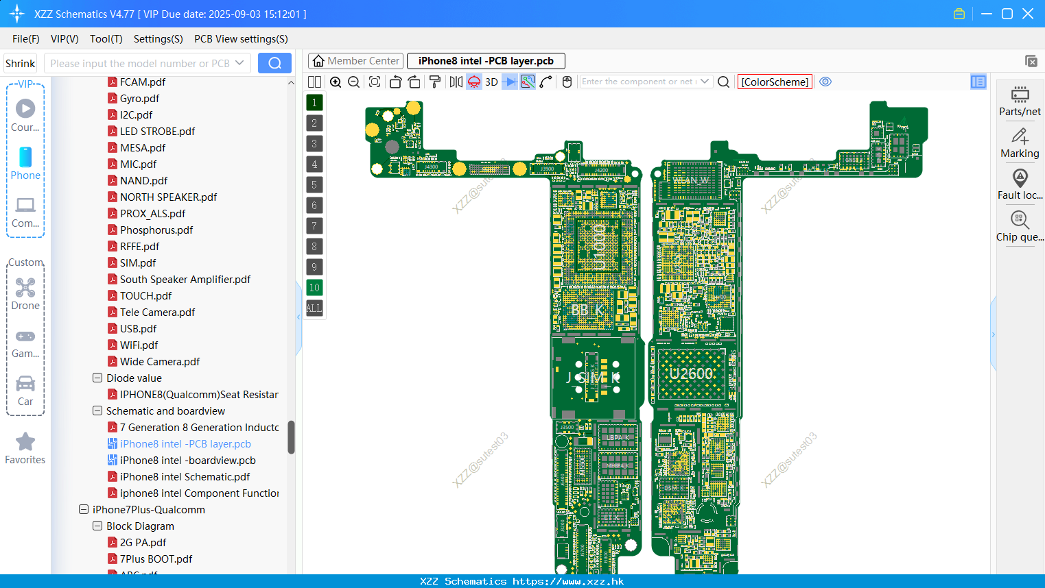The image size is (1045, 588).
Task: Rotate the board clockwise
Action: click(414, 82)
